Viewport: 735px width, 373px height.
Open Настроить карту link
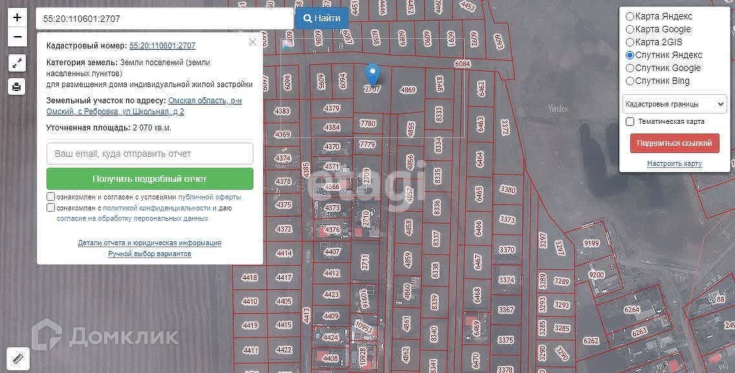(674, 163)
